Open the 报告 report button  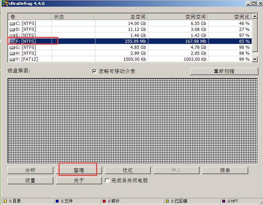(225, 170)
